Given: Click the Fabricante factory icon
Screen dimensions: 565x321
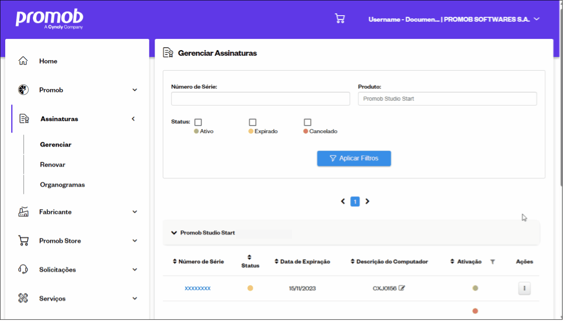Looking at the screenshot, I should (x=23, y=212).
